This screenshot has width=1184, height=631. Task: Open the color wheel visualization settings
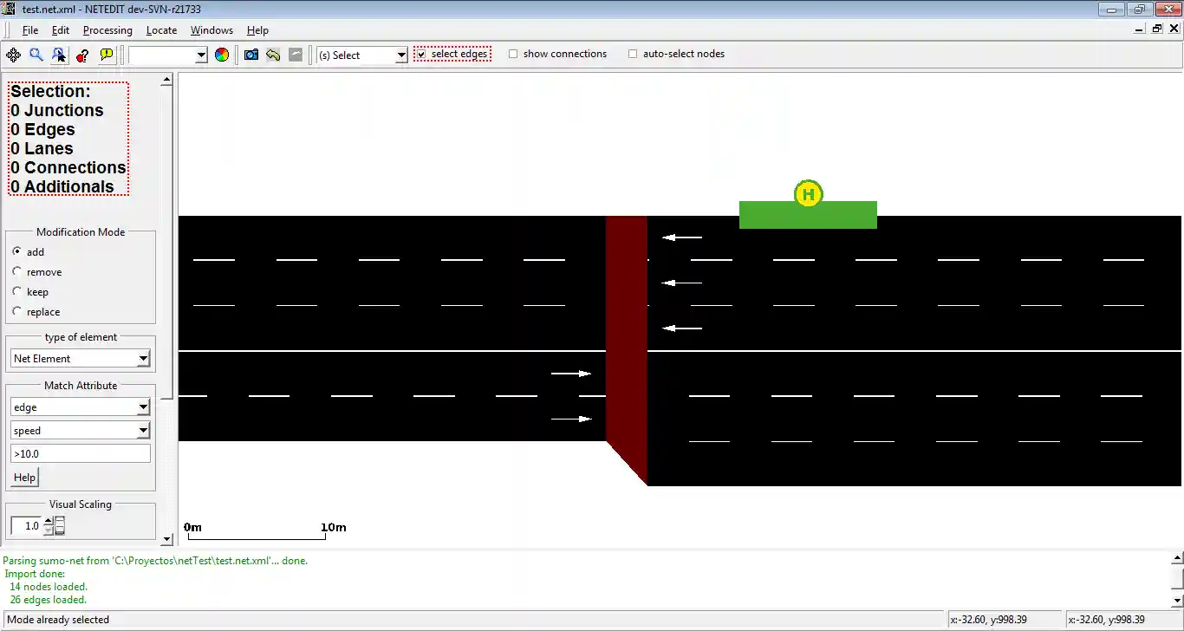coord(222,55)
